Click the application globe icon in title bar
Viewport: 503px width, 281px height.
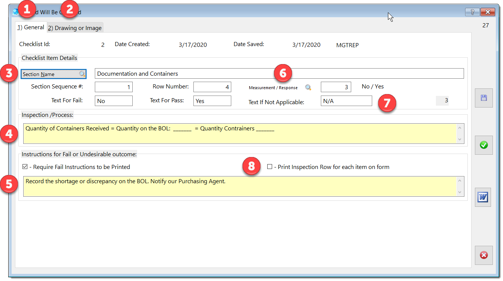pos(15,12)
